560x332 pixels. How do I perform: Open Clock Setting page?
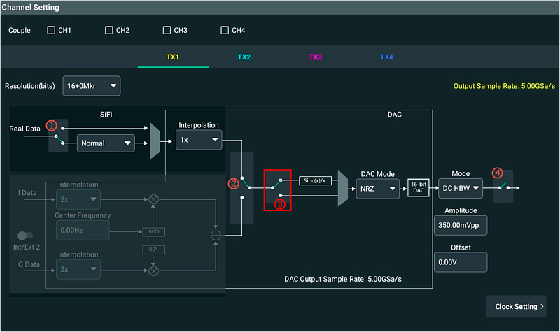pyautogui.click(x=516, y=306)
